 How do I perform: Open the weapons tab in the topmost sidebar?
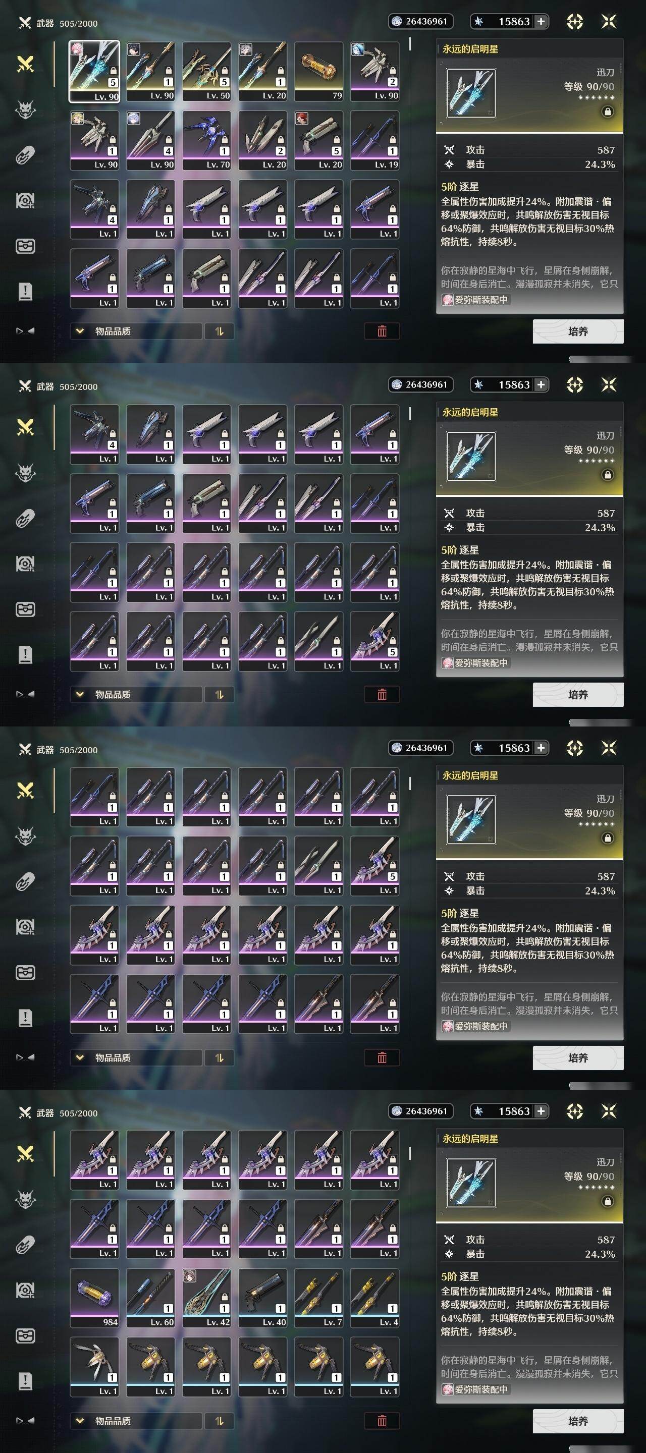(x=25, y=64)
